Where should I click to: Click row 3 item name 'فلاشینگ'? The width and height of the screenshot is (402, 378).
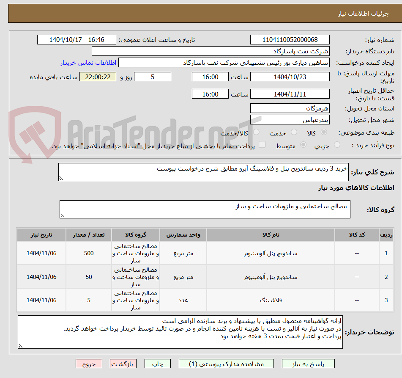pos(271,300)
